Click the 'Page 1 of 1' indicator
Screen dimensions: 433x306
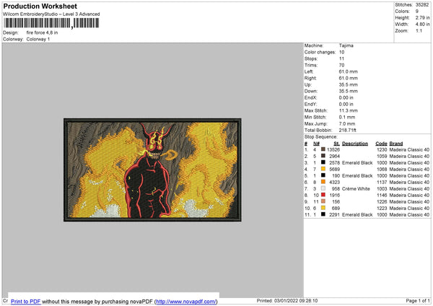point(418,300)
